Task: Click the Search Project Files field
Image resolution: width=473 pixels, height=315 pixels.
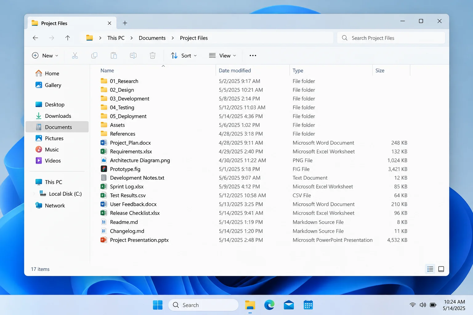Action: pyautogui.click(x=391, y=38)
